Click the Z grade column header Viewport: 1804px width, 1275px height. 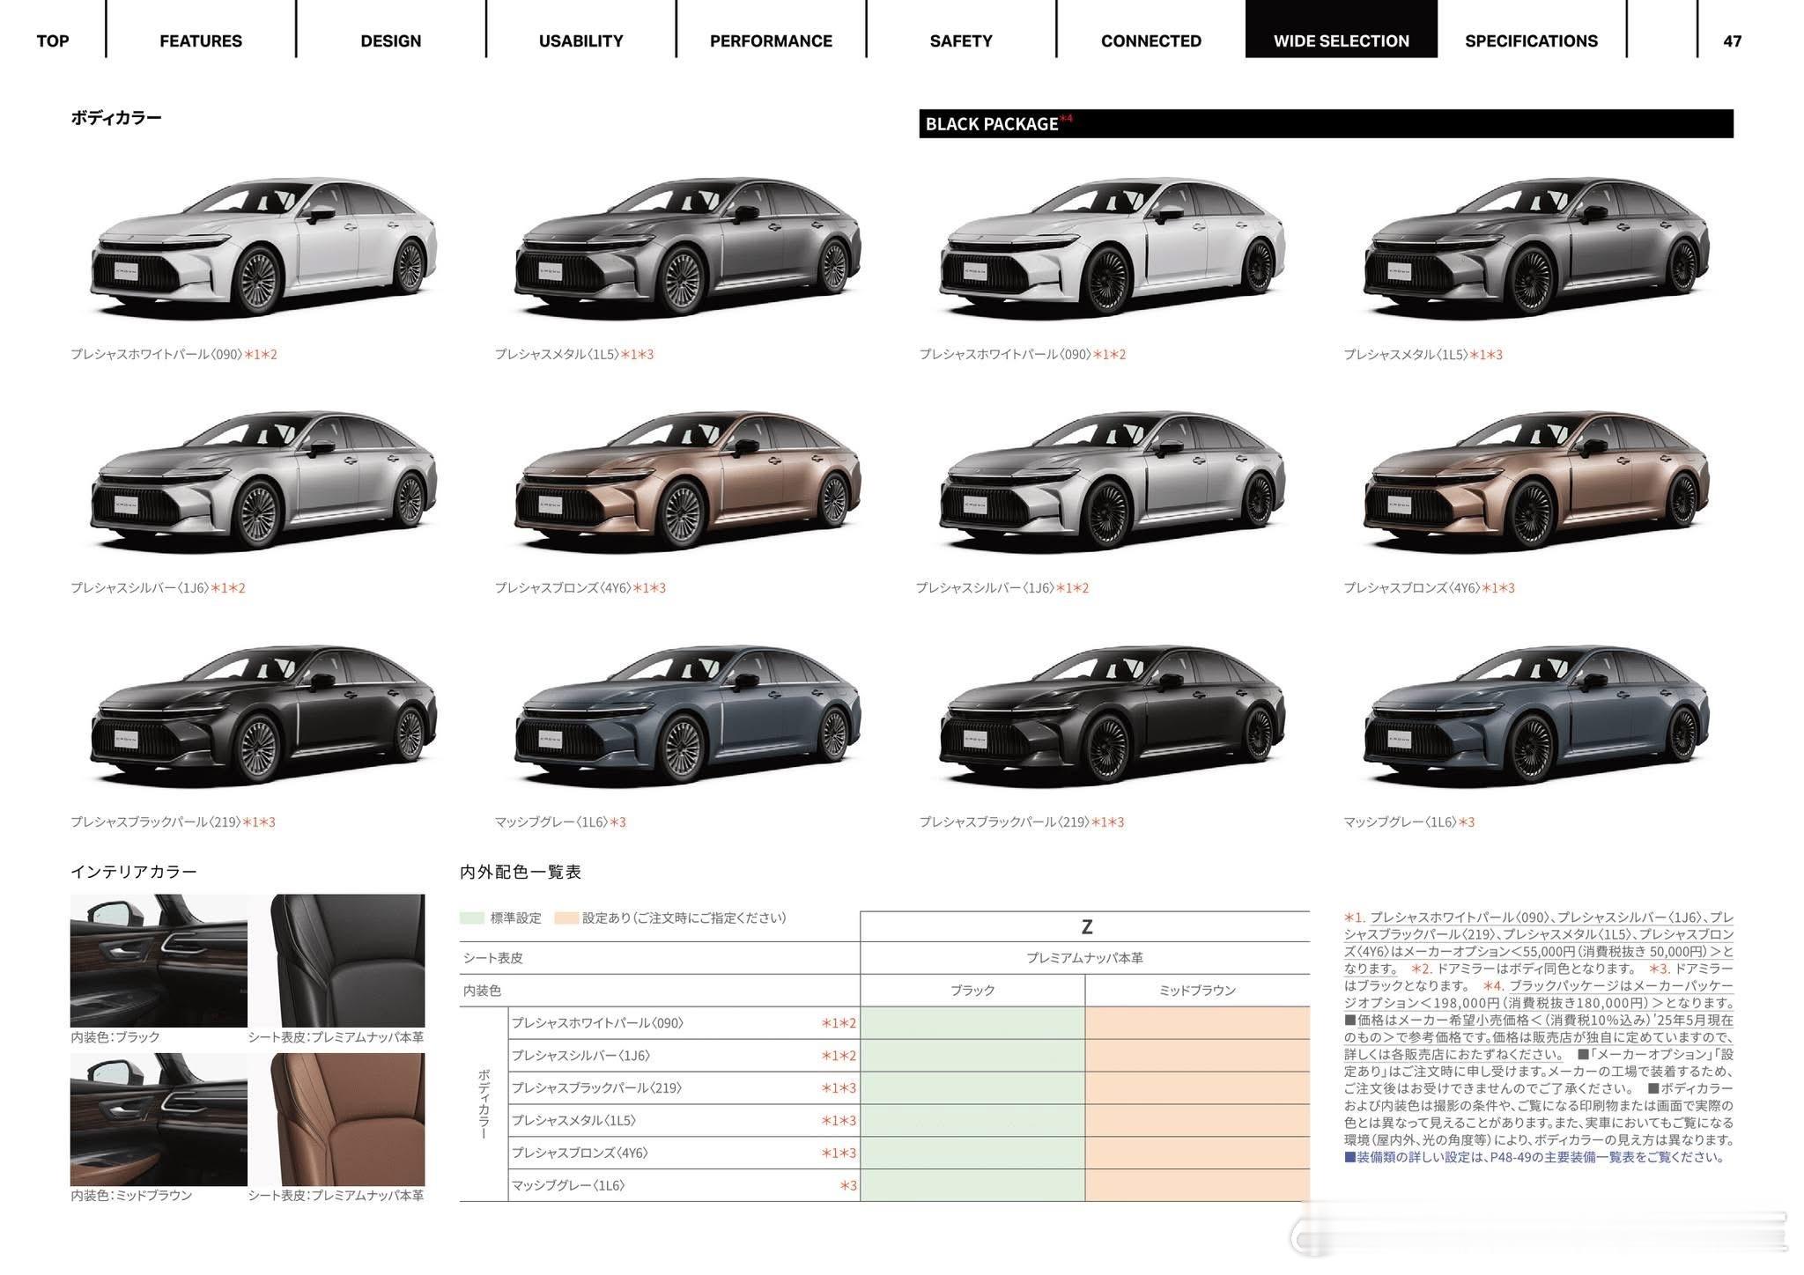click(x=1085, y=926)
